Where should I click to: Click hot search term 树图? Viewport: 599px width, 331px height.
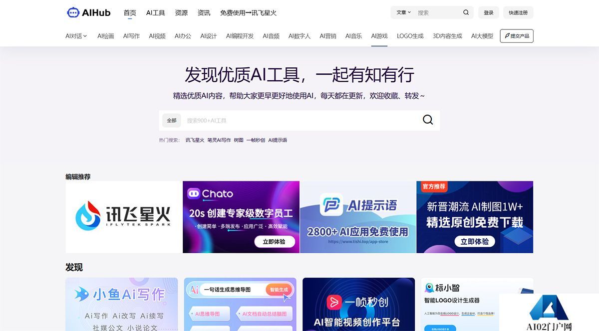coord(239,140)
